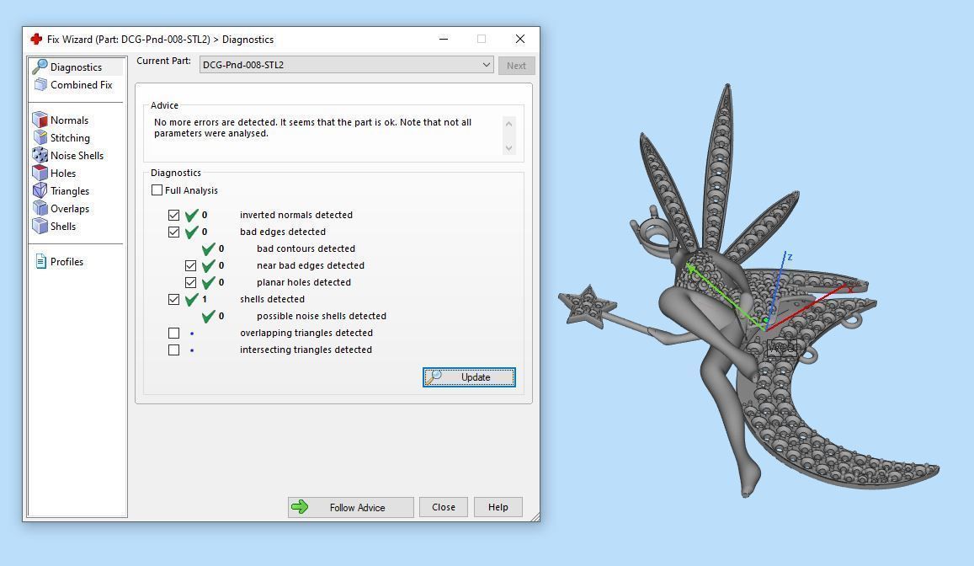Click the Advice message text
The image size is (974, 566).
[312, 127]
